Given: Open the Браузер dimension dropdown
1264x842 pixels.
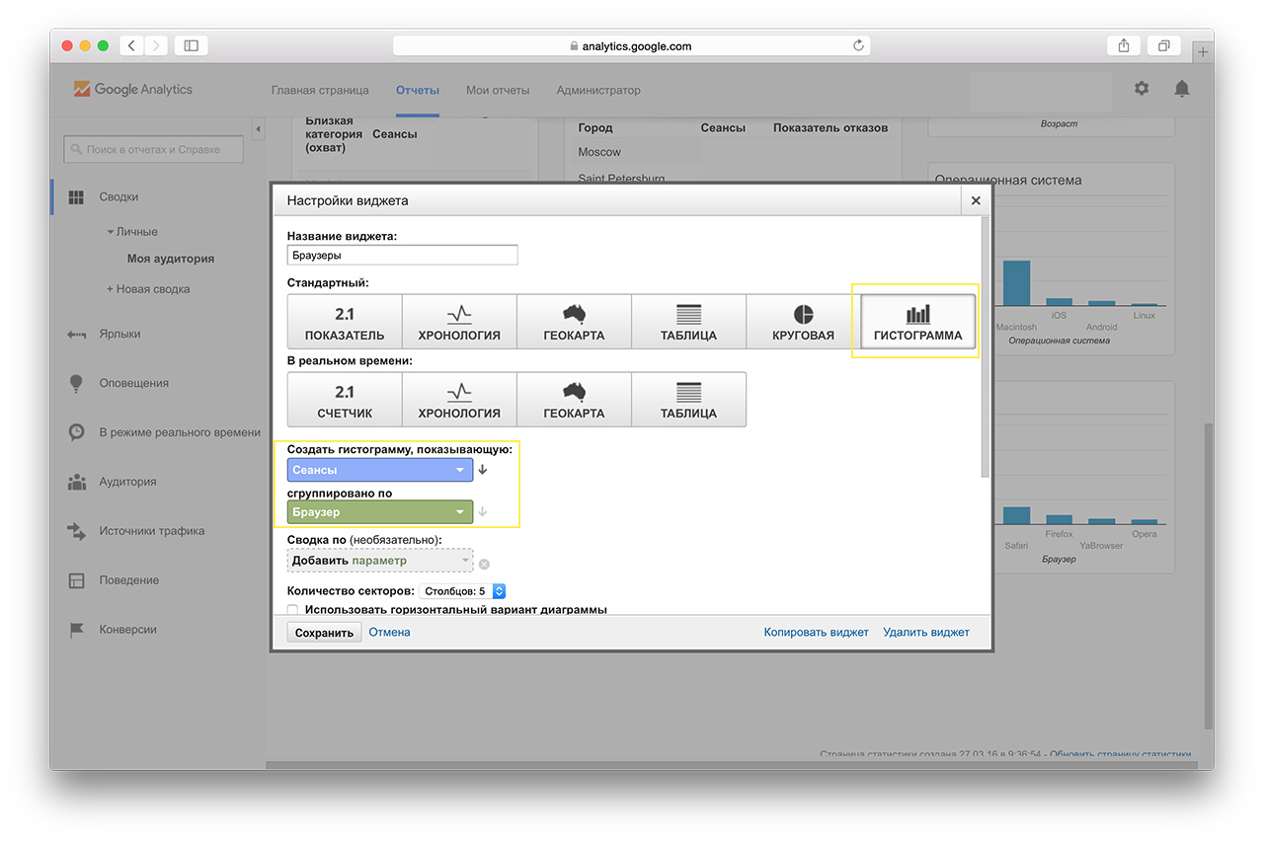Looking at the screenshot, I should [x=379, y=512].
